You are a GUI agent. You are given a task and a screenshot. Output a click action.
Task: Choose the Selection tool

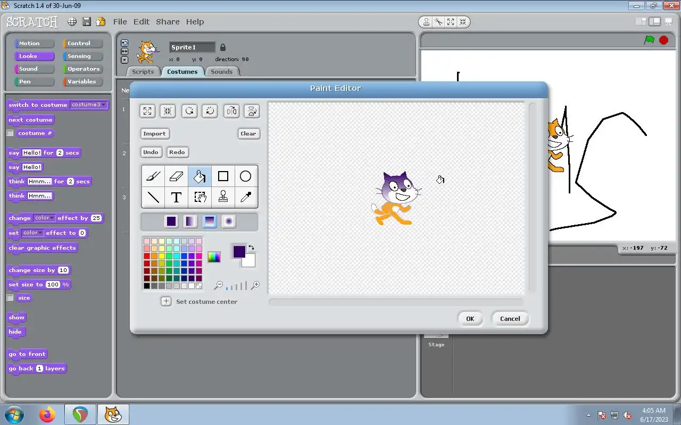click(200, 197)
